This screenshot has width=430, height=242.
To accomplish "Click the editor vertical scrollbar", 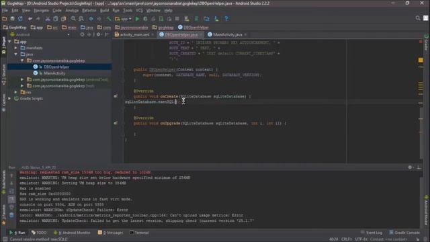I will (421, 133).
